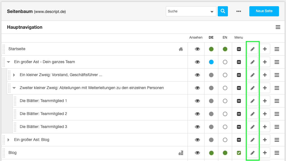Click the minus menu icon on Startseite row

(x=239, y=49)
